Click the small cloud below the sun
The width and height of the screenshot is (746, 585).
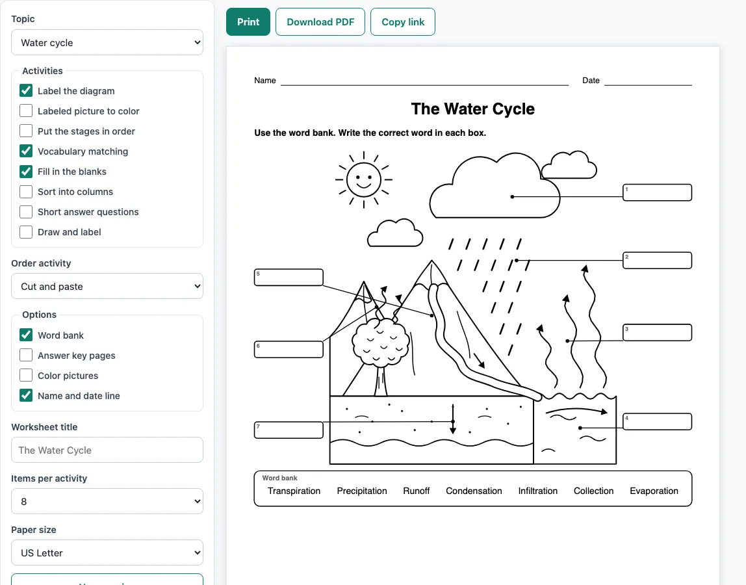click(x=395, y=233)
